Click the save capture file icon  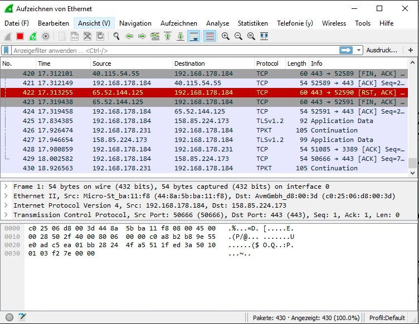tap(75, 36)
